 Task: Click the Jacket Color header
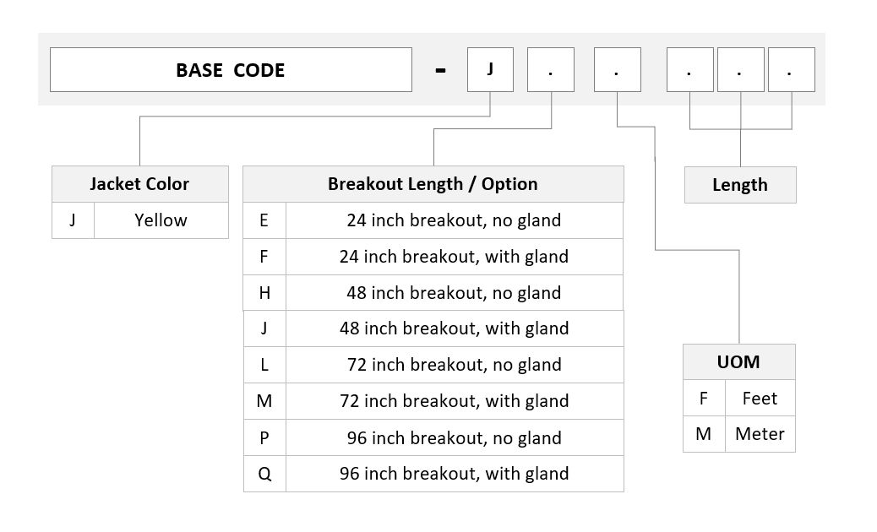click(x=139, y=184)
